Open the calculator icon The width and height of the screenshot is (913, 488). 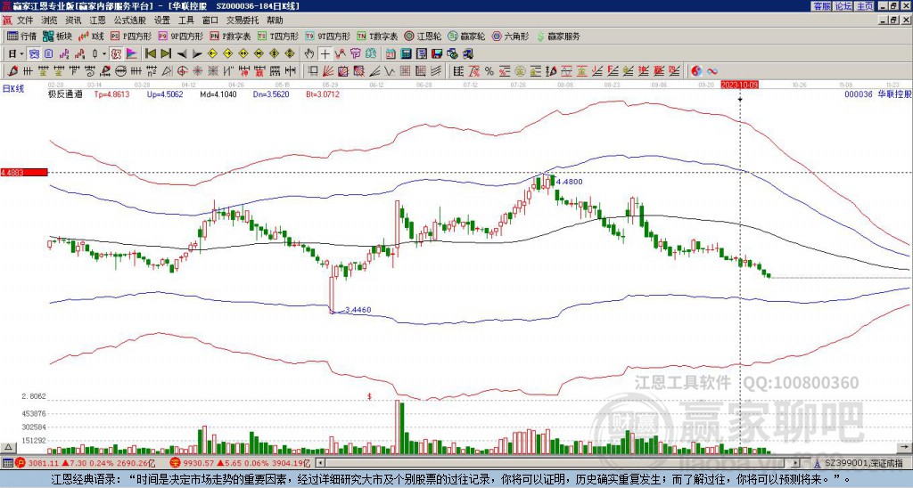406,54
